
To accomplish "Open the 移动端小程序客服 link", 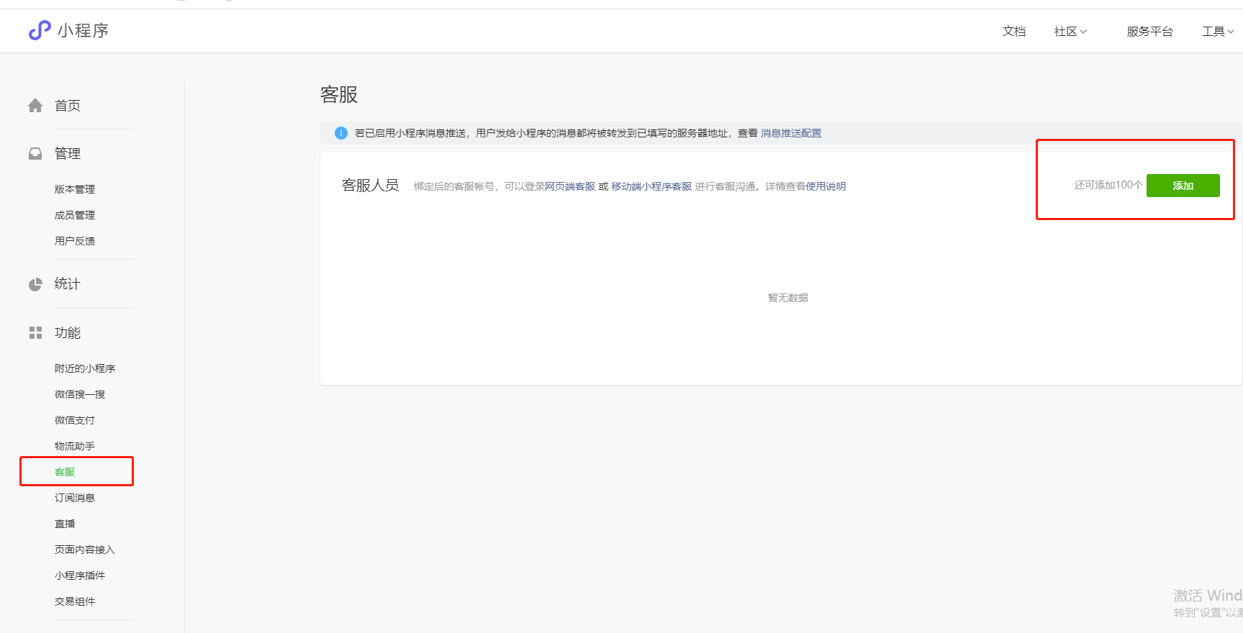I will point(651,186).
